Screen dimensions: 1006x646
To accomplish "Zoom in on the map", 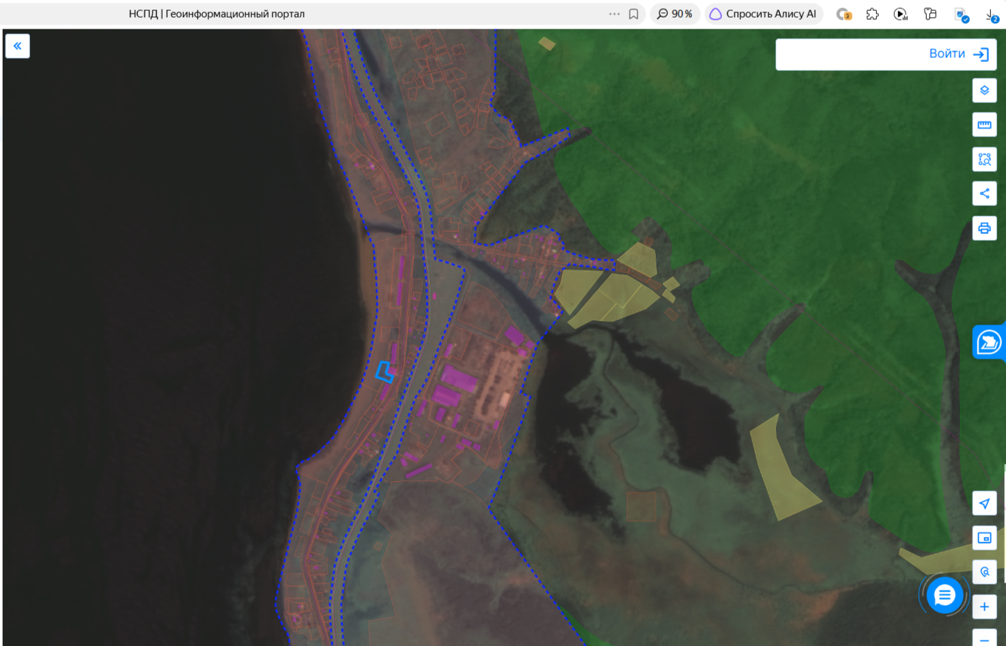I will 984,606.
